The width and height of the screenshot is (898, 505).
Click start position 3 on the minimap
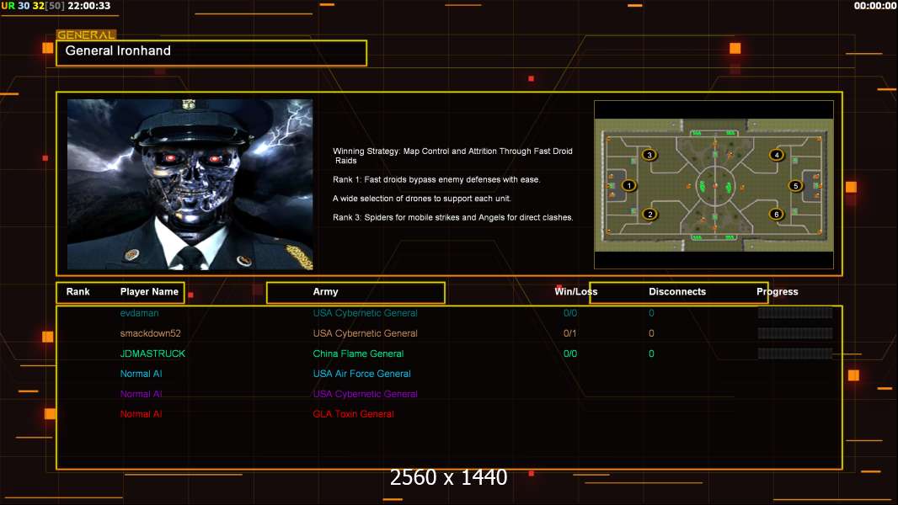click(649, 155)
